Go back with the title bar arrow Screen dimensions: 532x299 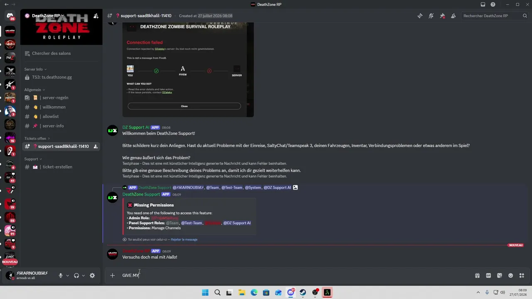point(6,5)
